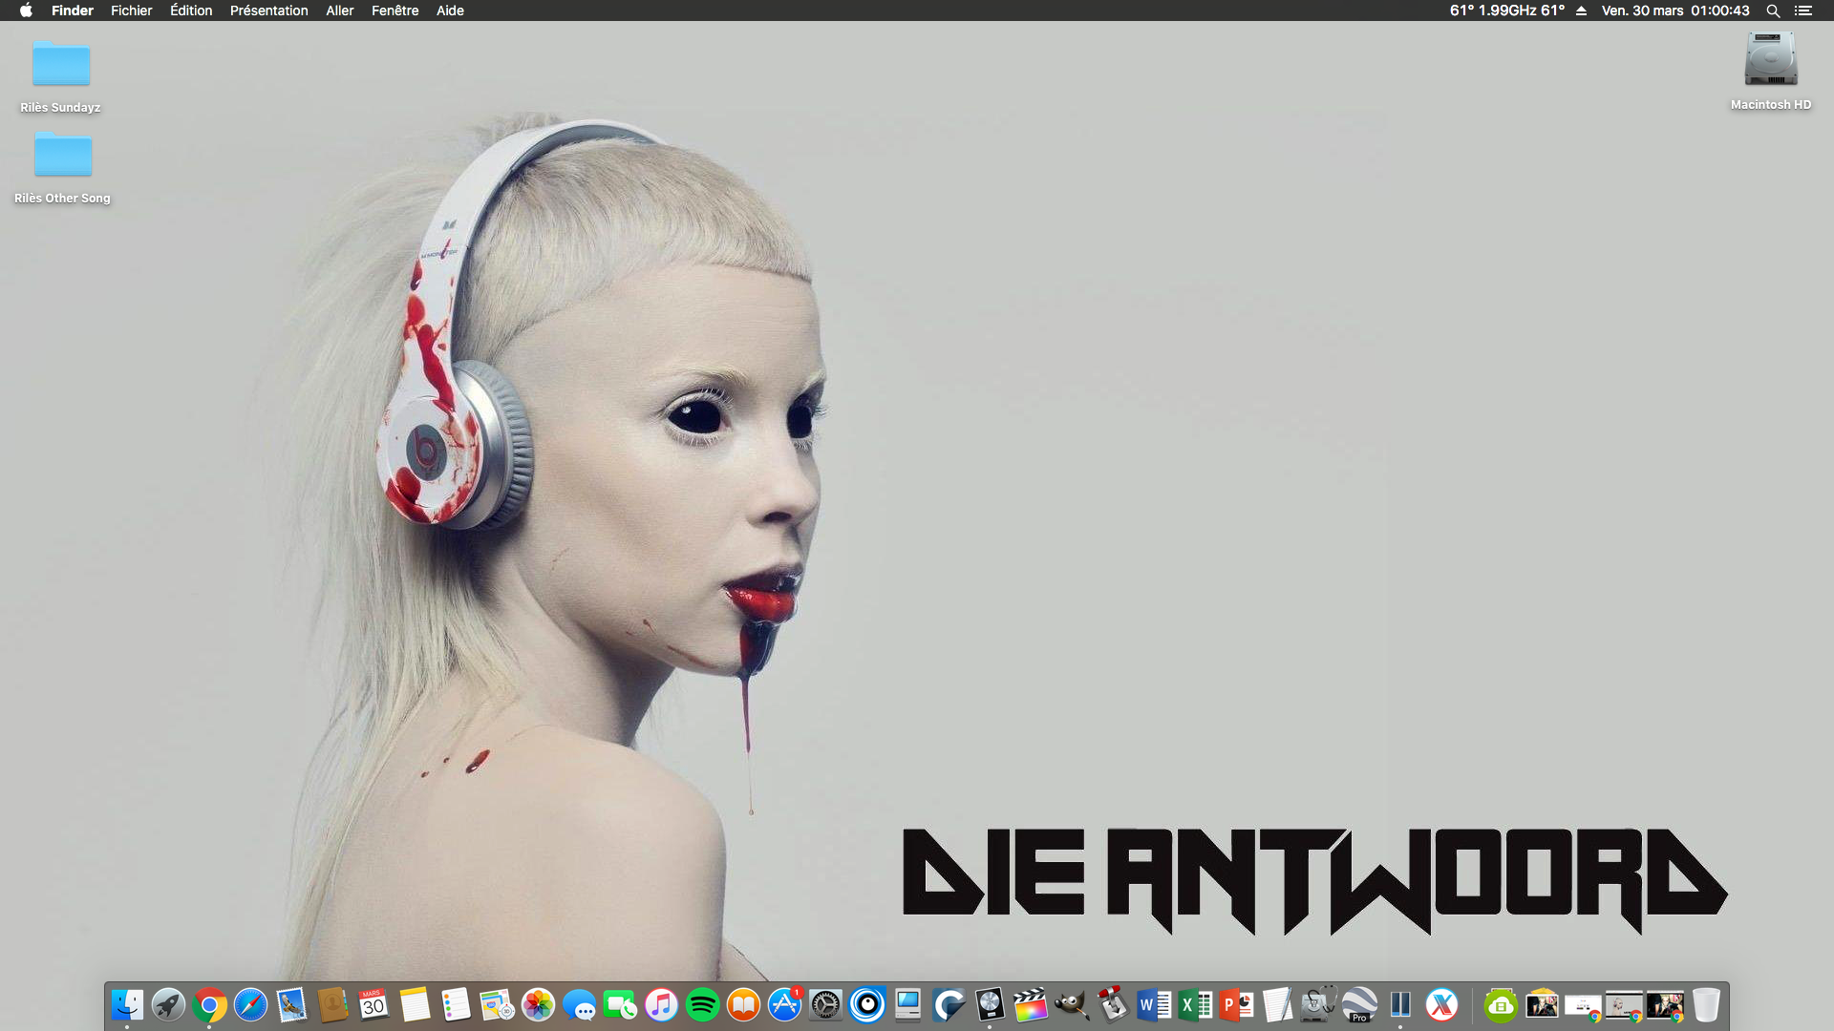
Task: Open the Apple menu
Action: point(26,11)
